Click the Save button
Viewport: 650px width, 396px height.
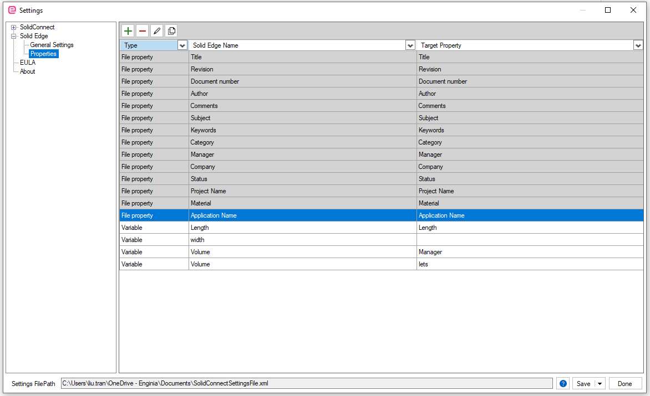tap(583, 384)
